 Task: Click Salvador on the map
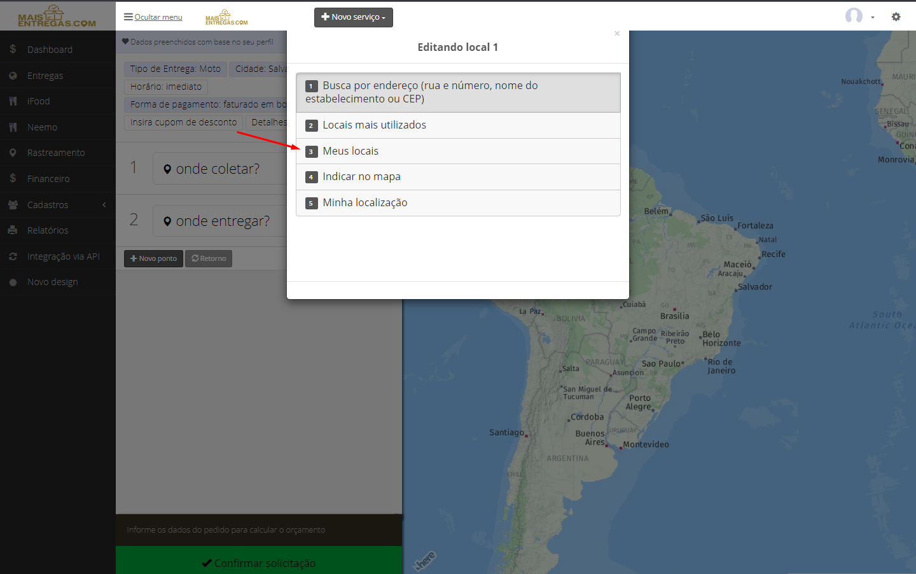pyautogui.click(x=754, y=287)
